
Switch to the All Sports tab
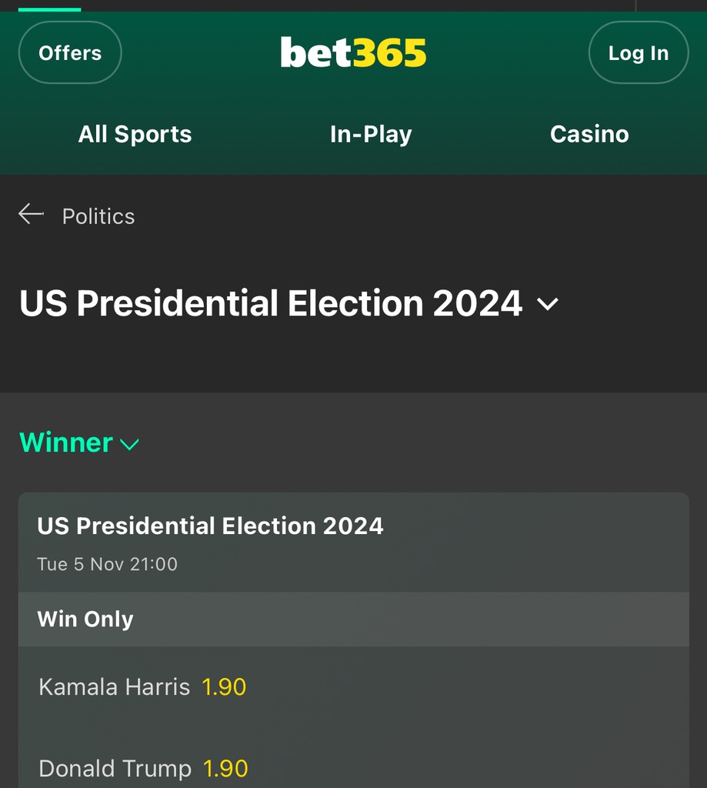[135, 135]
